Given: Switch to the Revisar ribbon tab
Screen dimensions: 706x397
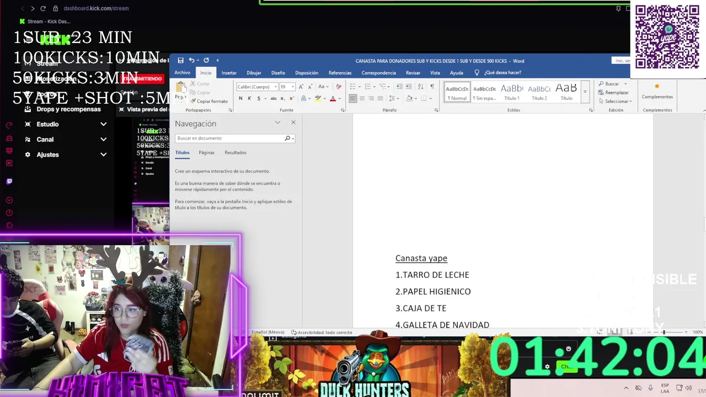Looking at the screenshot, I should click(413, 73).
